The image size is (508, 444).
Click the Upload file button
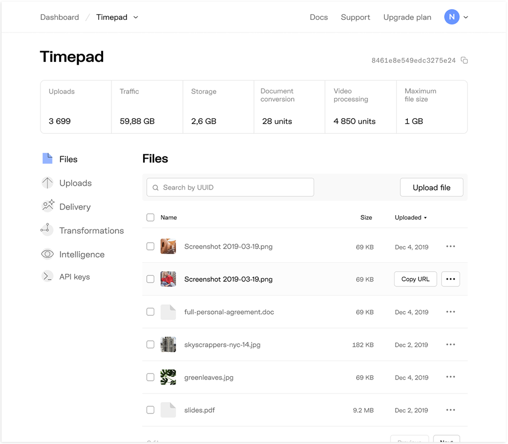(x=431, y=188)
